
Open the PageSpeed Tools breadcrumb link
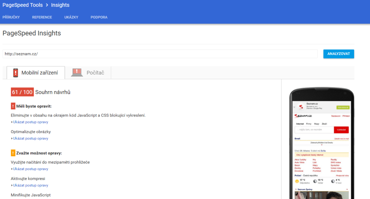(x=23, y=5)
